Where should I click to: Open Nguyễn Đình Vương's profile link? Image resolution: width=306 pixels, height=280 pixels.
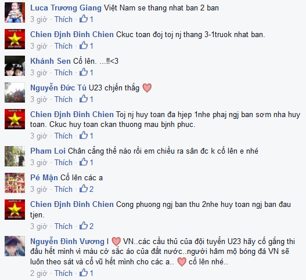[x=67, y=242]
